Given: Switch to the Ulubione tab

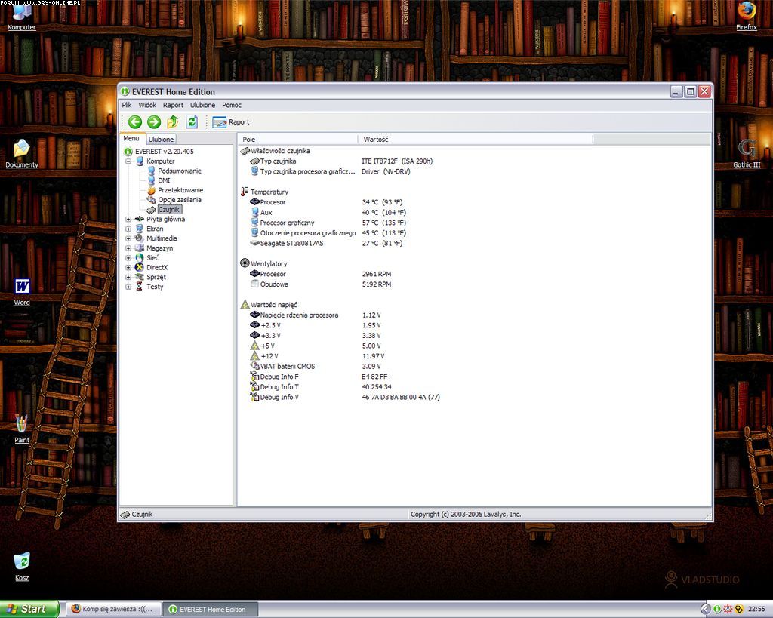Looking at the screenshot, I should tap(161, 140).
